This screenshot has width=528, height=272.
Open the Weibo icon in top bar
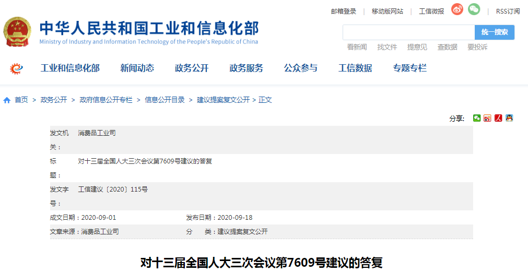457,9
